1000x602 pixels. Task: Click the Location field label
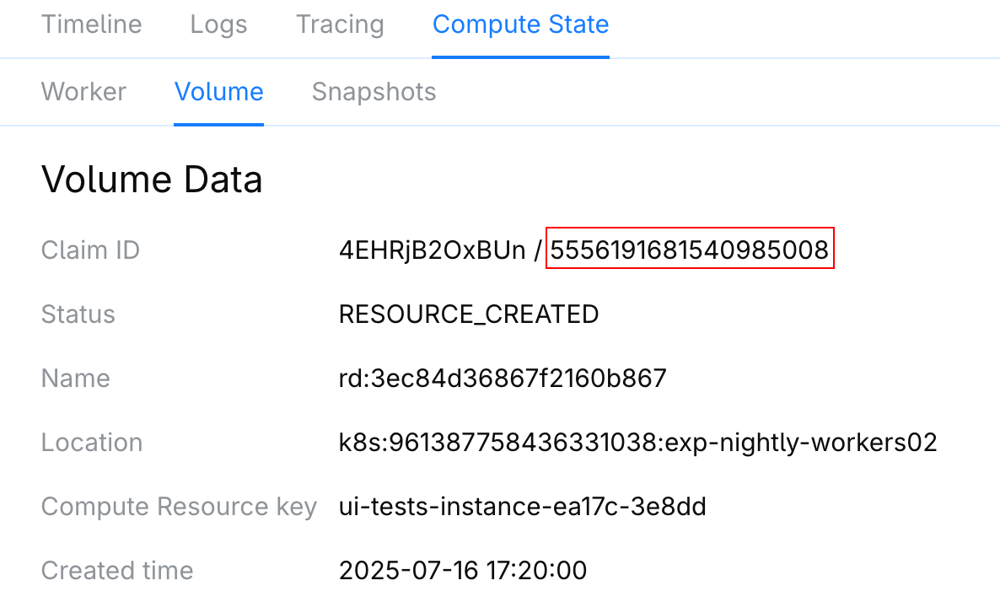click(x=91, y=442)
